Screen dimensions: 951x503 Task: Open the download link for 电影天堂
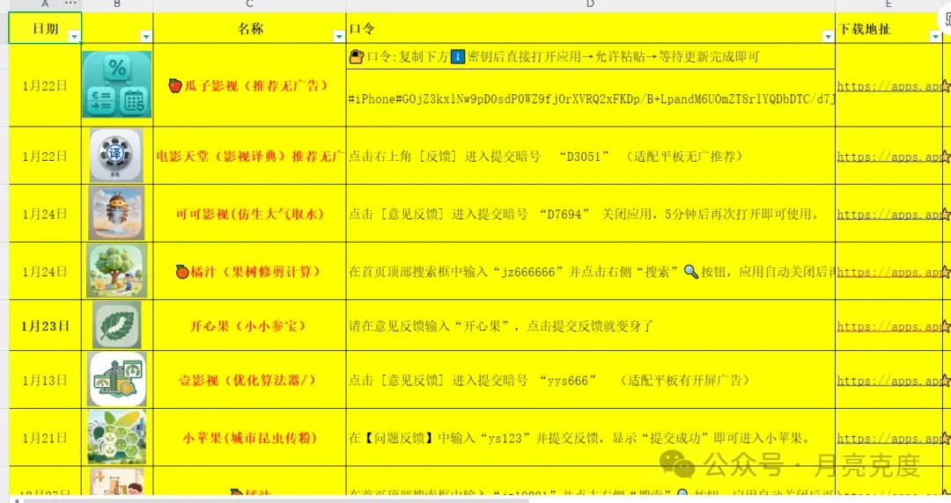(889, 157)
